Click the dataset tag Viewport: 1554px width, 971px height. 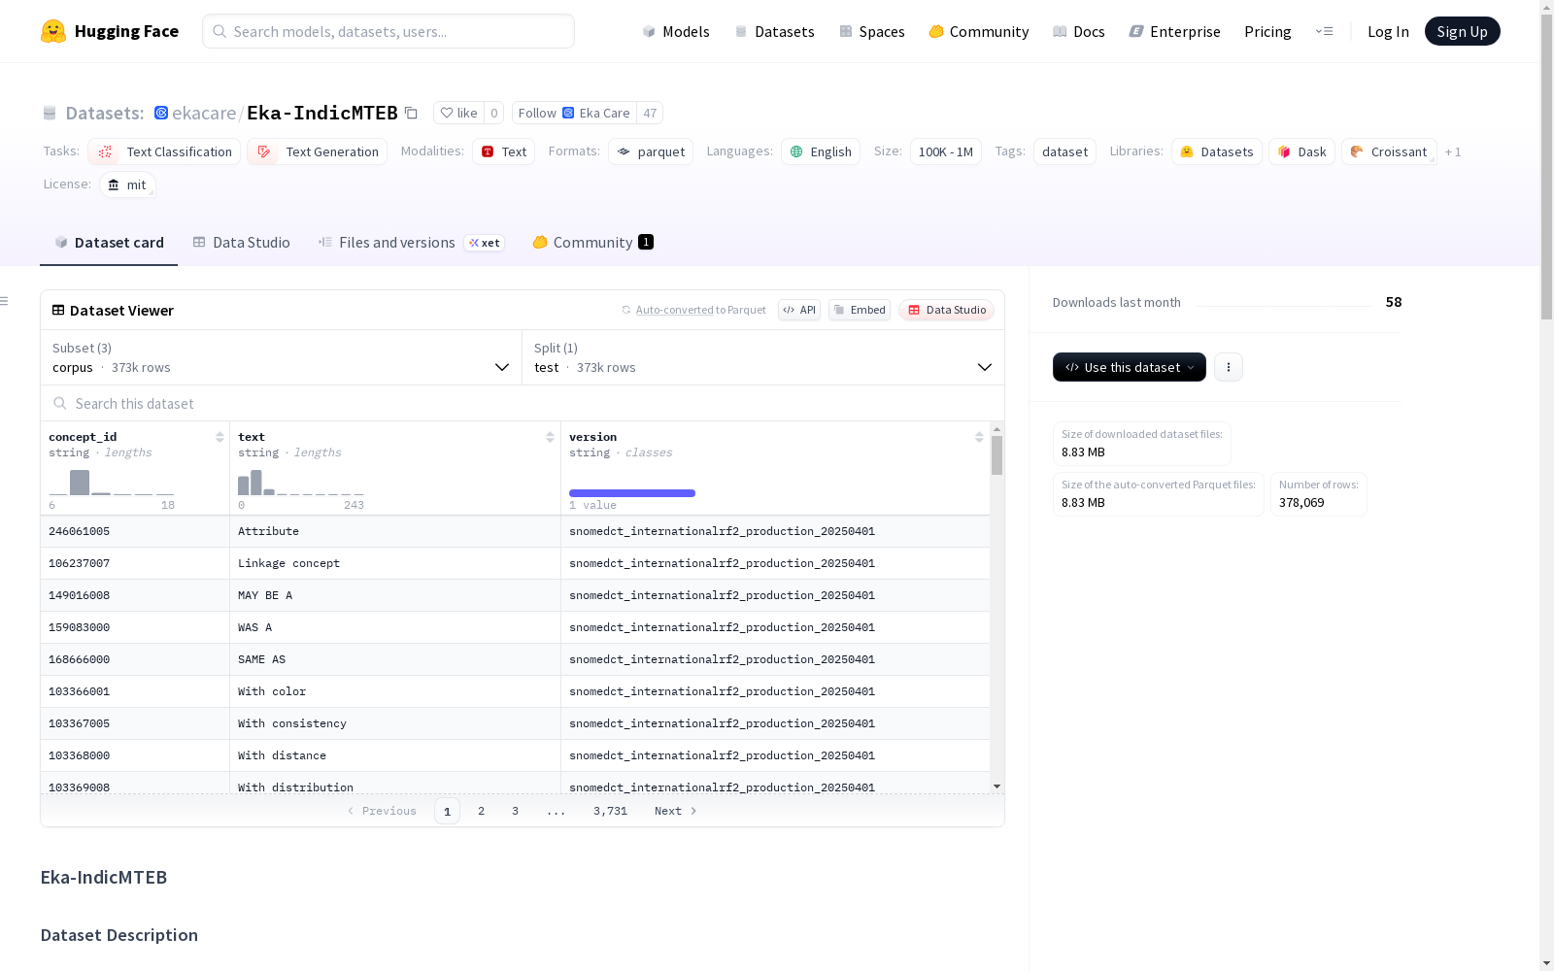click(x=1064, y=151)
